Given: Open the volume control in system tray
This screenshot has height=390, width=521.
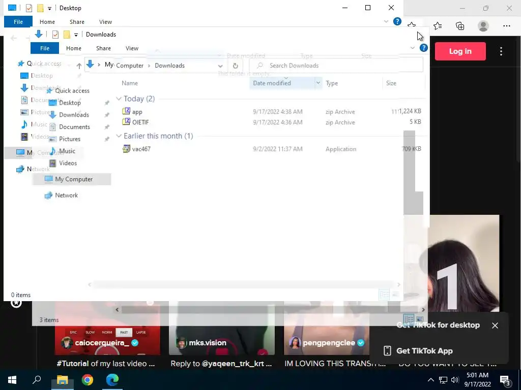Looking at the screenshot, I should click(455, 380).
